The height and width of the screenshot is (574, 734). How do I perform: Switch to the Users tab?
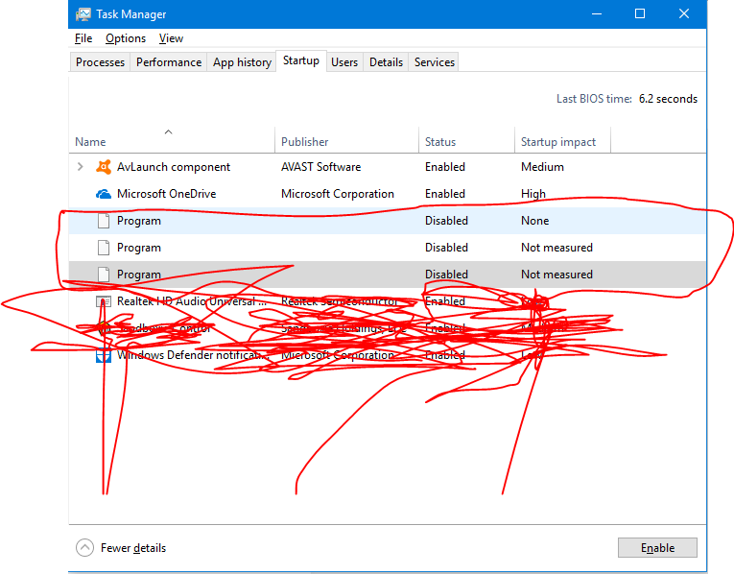click(344, 62)
